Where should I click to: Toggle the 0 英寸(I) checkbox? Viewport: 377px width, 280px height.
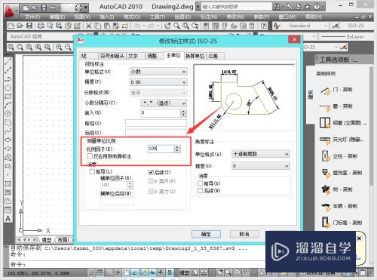click(151, 192)
